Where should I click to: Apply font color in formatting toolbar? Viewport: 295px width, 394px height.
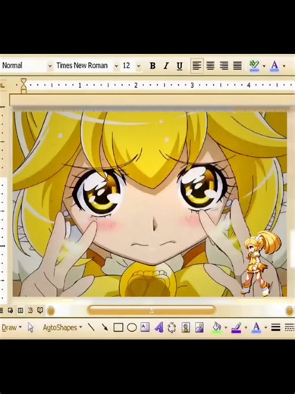(275, 66)
